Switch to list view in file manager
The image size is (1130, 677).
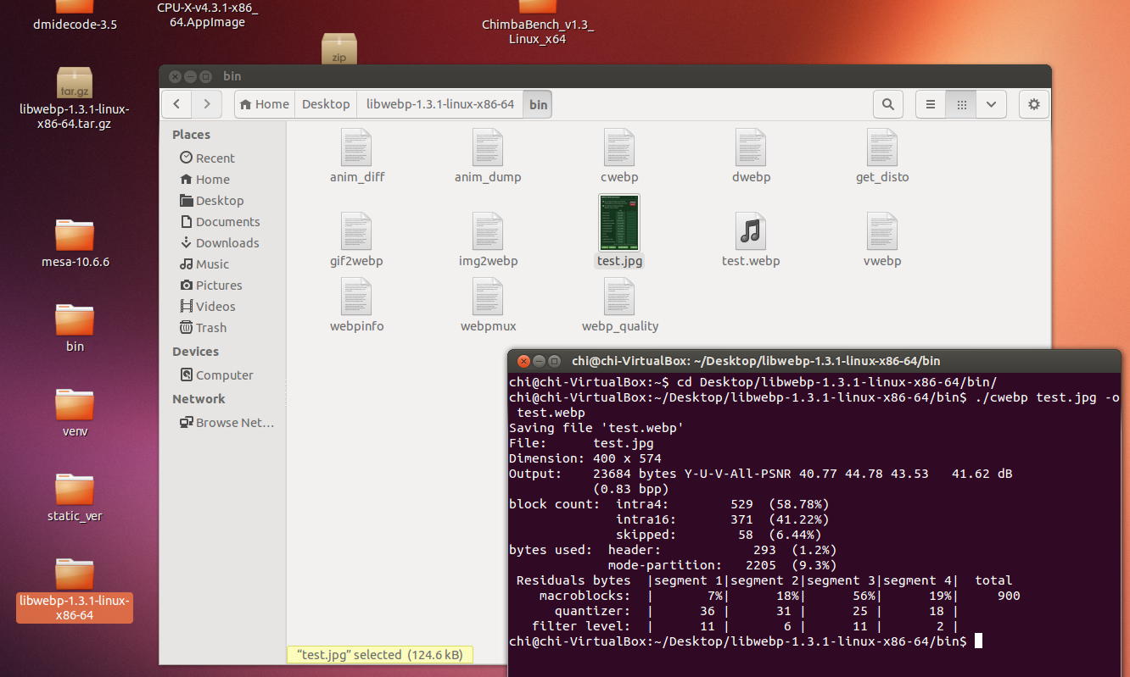pyautogui.click(x=931, y=104)
